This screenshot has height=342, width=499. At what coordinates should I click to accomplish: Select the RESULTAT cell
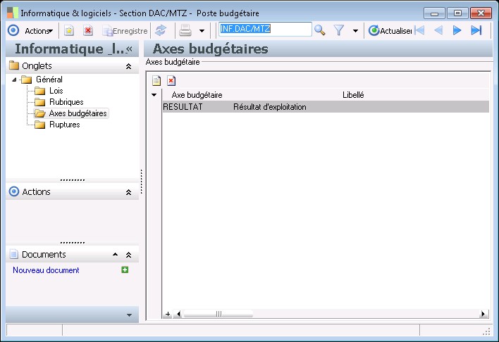coord(197,107)
